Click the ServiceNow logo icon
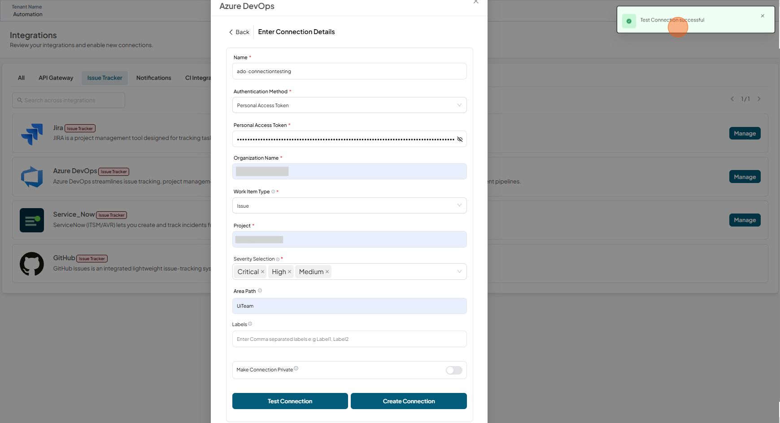The image size is (780, 423). click(32, 220)
